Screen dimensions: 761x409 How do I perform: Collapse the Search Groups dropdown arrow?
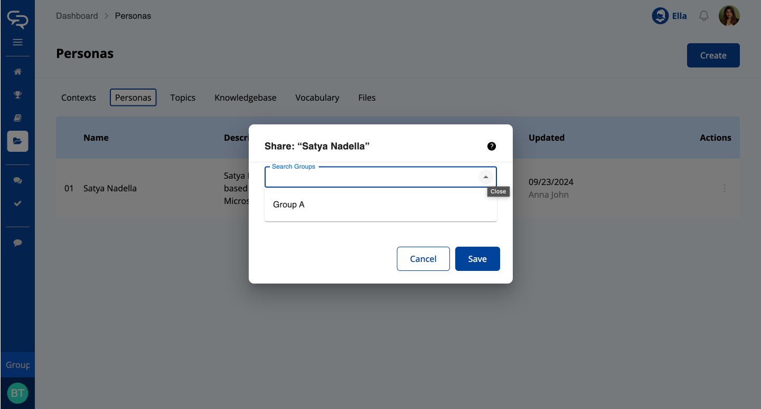click(x=485, y=177)
